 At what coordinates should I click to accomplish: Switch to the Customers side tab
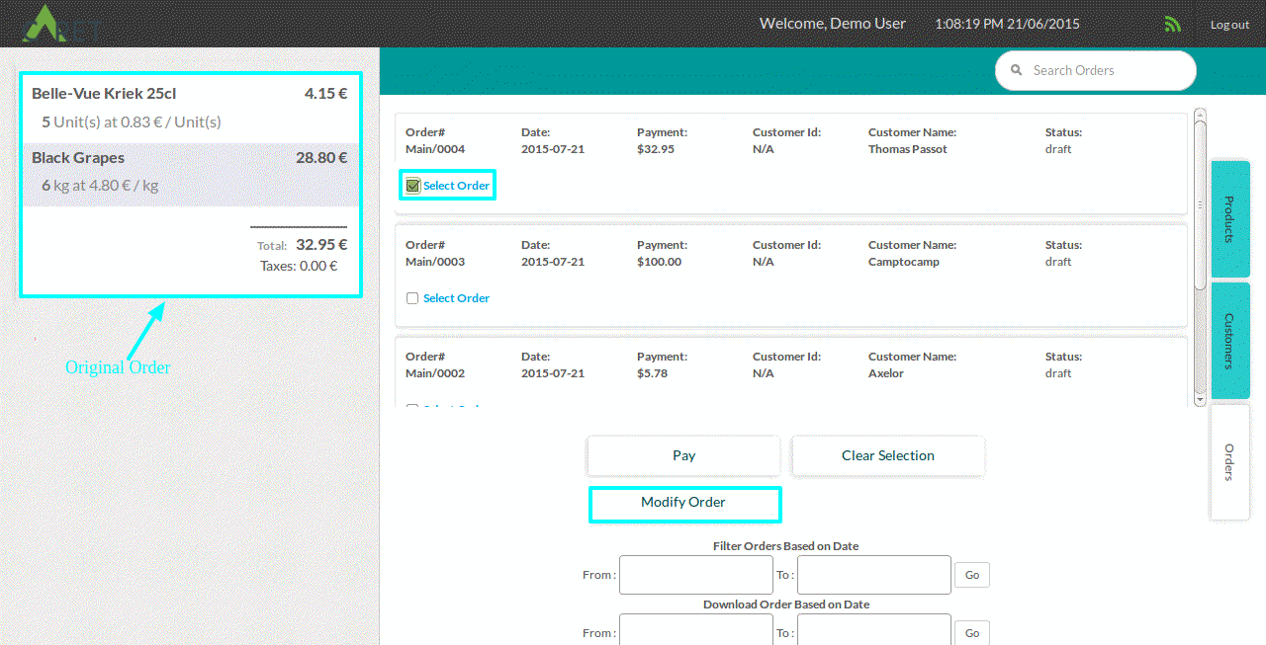(x=1229, y=341)
